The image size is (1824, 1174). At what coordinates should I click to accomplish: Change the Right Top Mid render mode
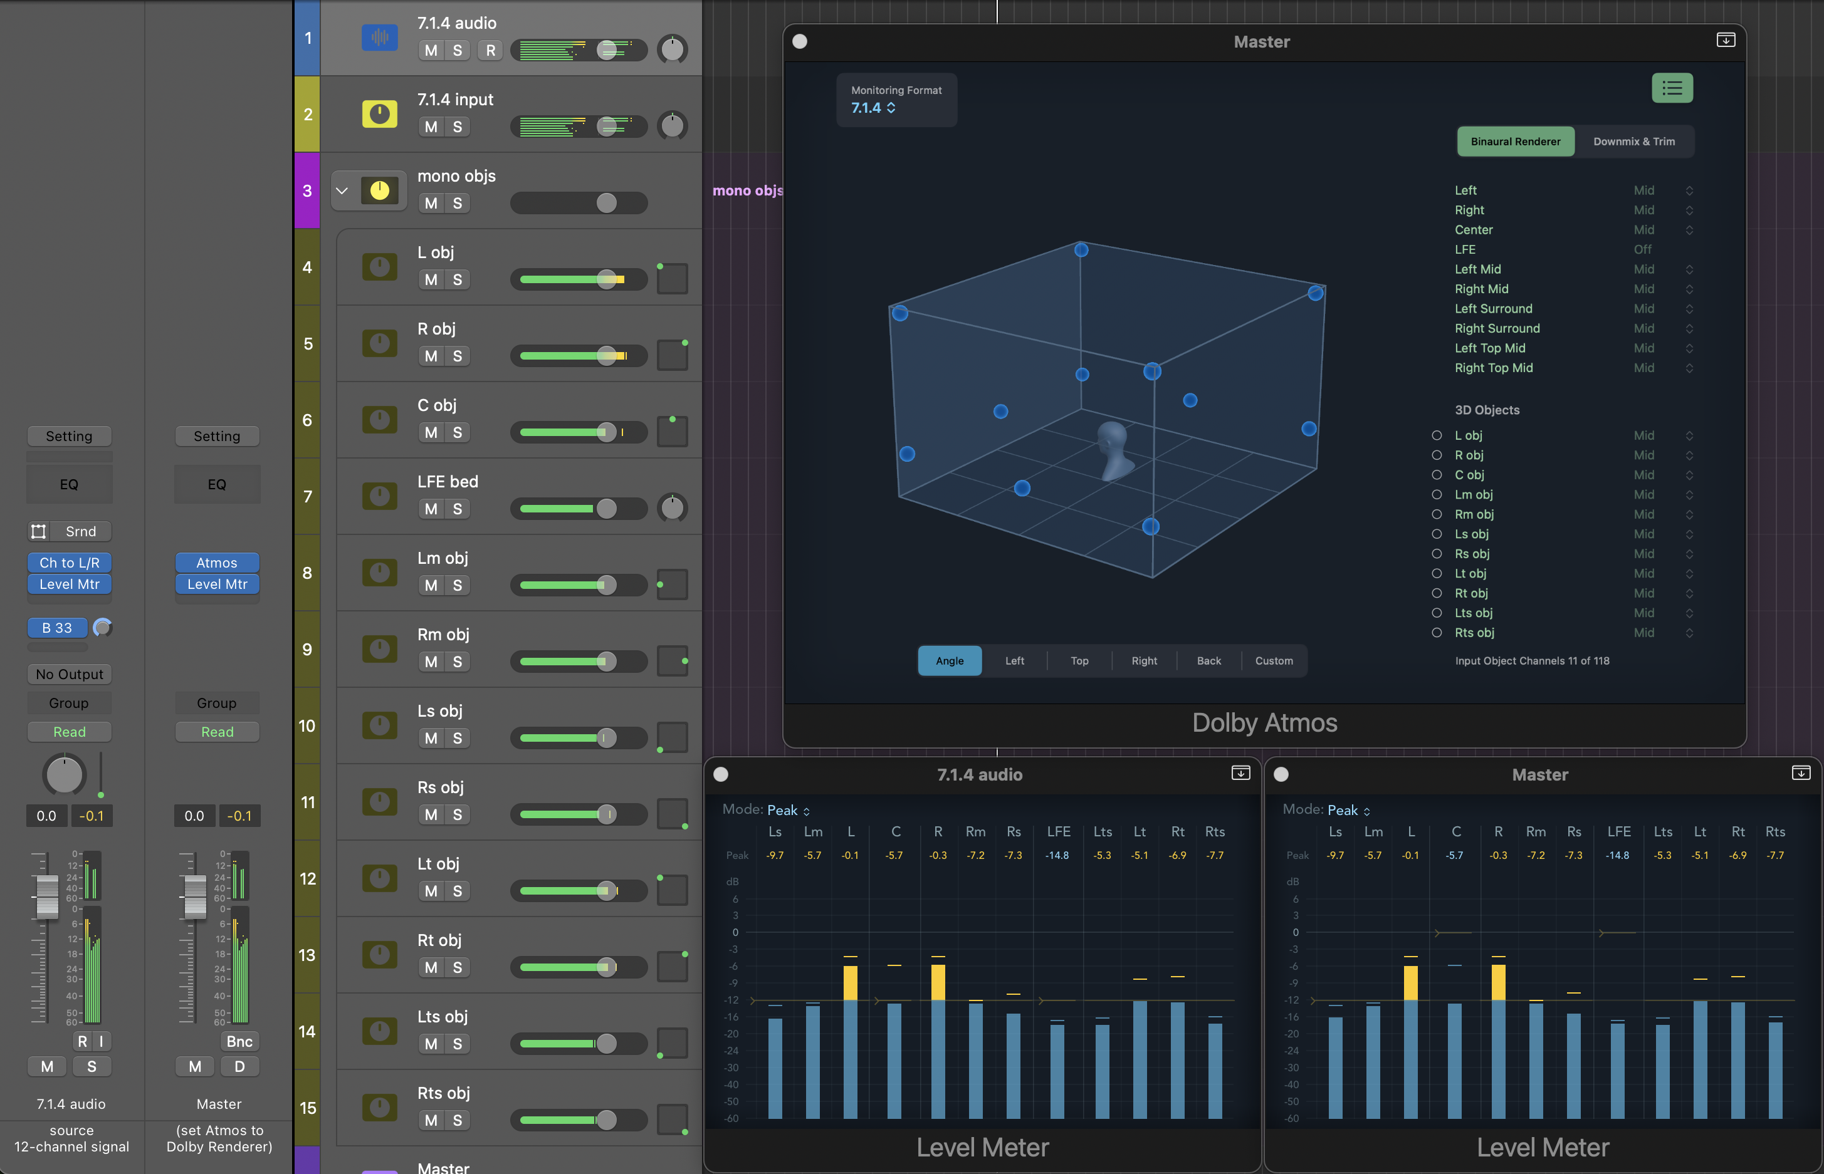point(1662,368)
